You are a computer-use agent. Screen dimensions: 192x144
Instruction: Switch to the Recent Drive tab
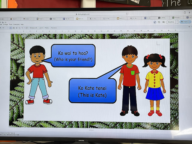14,19
